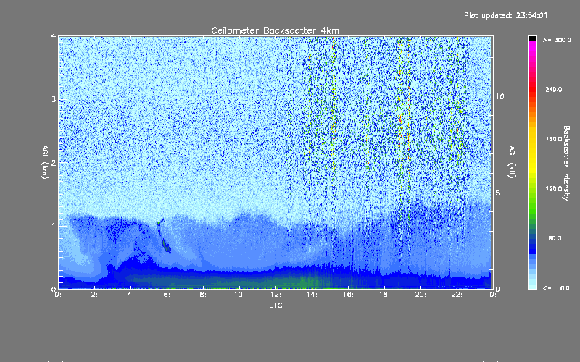Viewport: 580px width, 362px height.
Task: Click the '<= 0.0' colorbar minimum label
Action: pos(556,287)
